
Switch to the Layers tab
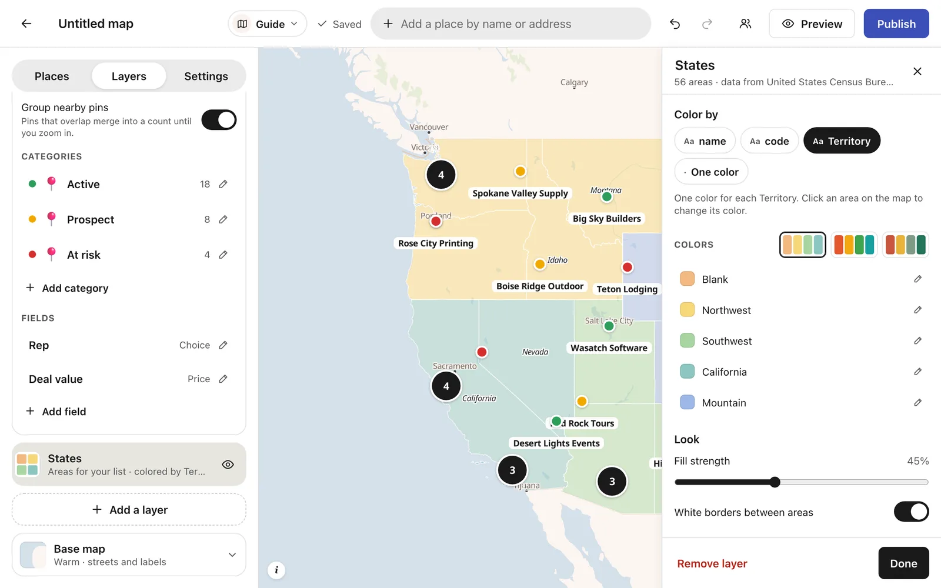click(129, 76)
